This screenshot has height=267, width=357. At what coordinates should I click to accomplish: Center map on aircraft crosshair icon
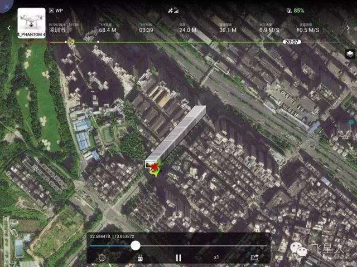tap(102, 258)
